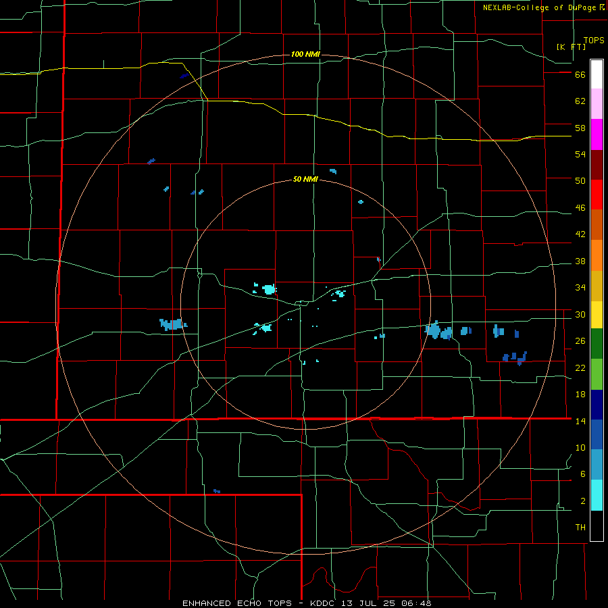The image size is (608, 608).
Task: Click the legend value "30"
Action: coord(580,314)
